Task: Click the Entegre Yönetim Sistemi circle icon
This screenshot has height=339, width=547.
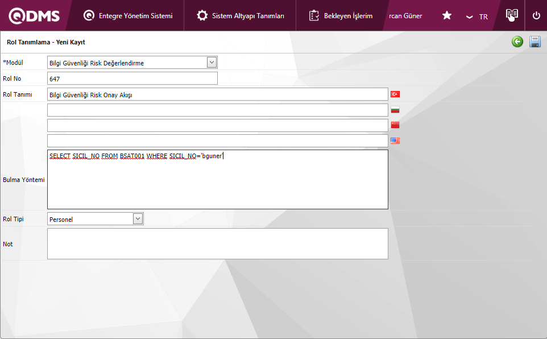Action: [x=89, y=15]
